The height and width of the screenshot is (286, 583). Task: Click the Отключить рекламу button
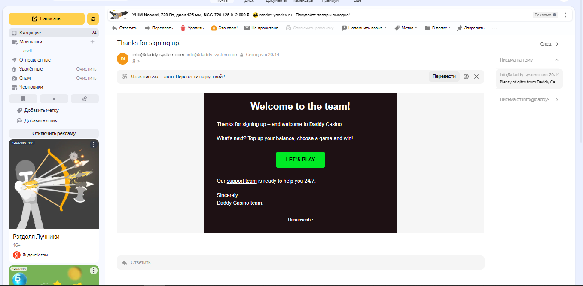54,133
